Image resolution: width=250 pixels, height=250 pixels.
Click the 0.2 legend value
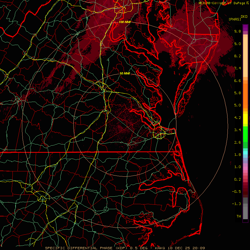tap(237, 179)
